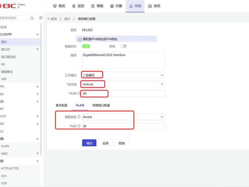
Task: Click the VLAN input field showing 30
Action: pos(123,93)
